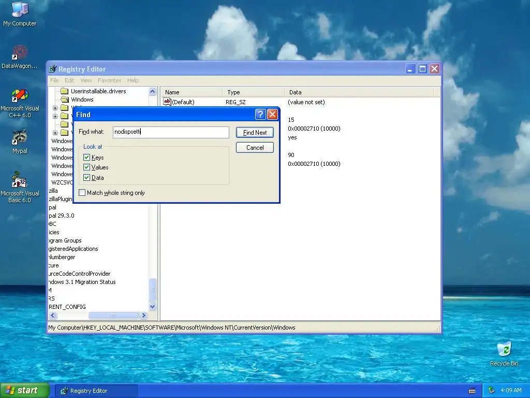Open the File menu
The image size is (530, 398).
tap(54, 80)
